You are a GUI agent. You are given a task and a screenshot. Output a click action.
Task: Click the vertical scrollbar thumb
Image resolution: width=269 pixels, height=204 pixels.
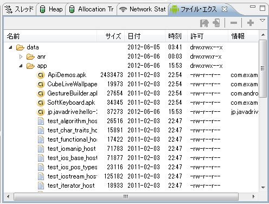coord(263,69)
